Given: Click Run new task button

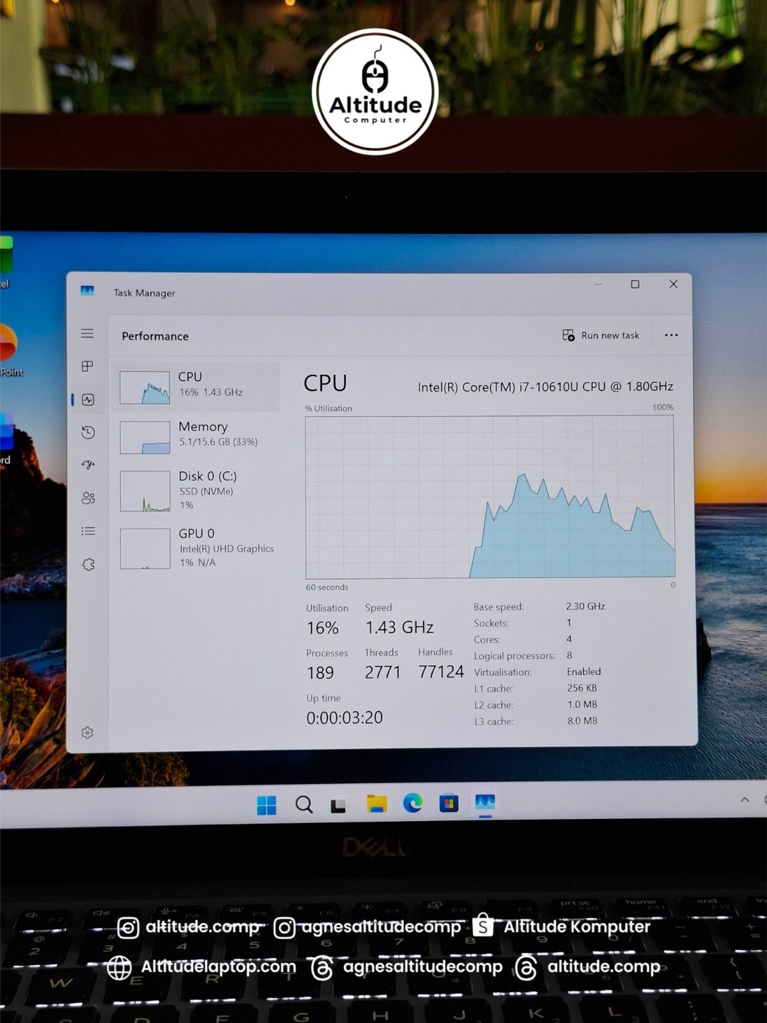Looking at the screenshot, I should coord(601,335).
